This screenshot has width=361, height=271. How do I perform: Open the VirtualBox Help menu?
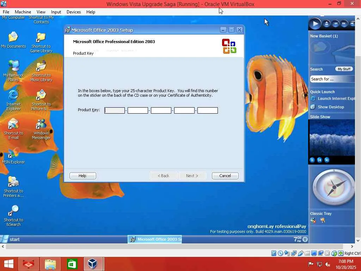(91, 12)
